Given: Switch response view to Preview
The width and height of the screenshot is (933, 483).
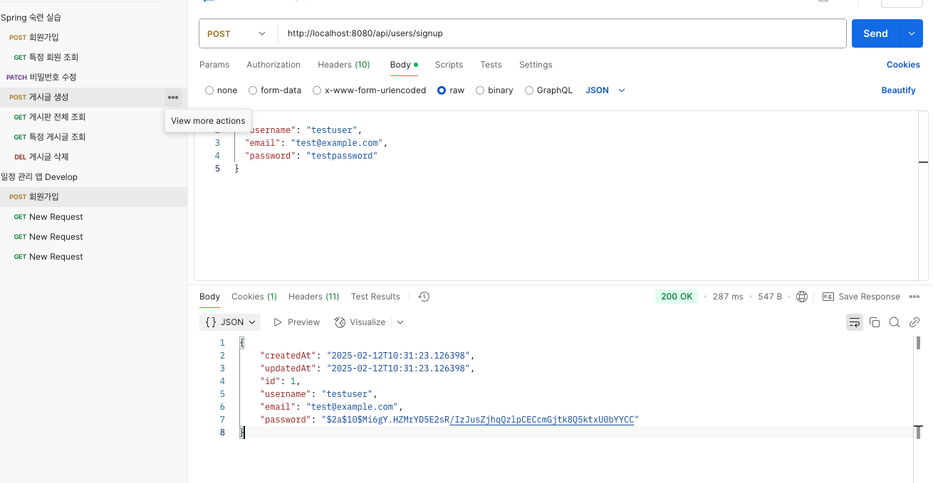Looking at the screenshot, I should click(297, 322).
